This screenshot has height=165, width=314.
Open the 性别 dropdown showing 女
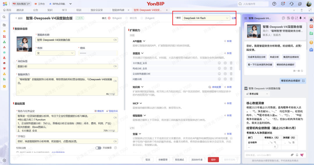pos(56,53)
